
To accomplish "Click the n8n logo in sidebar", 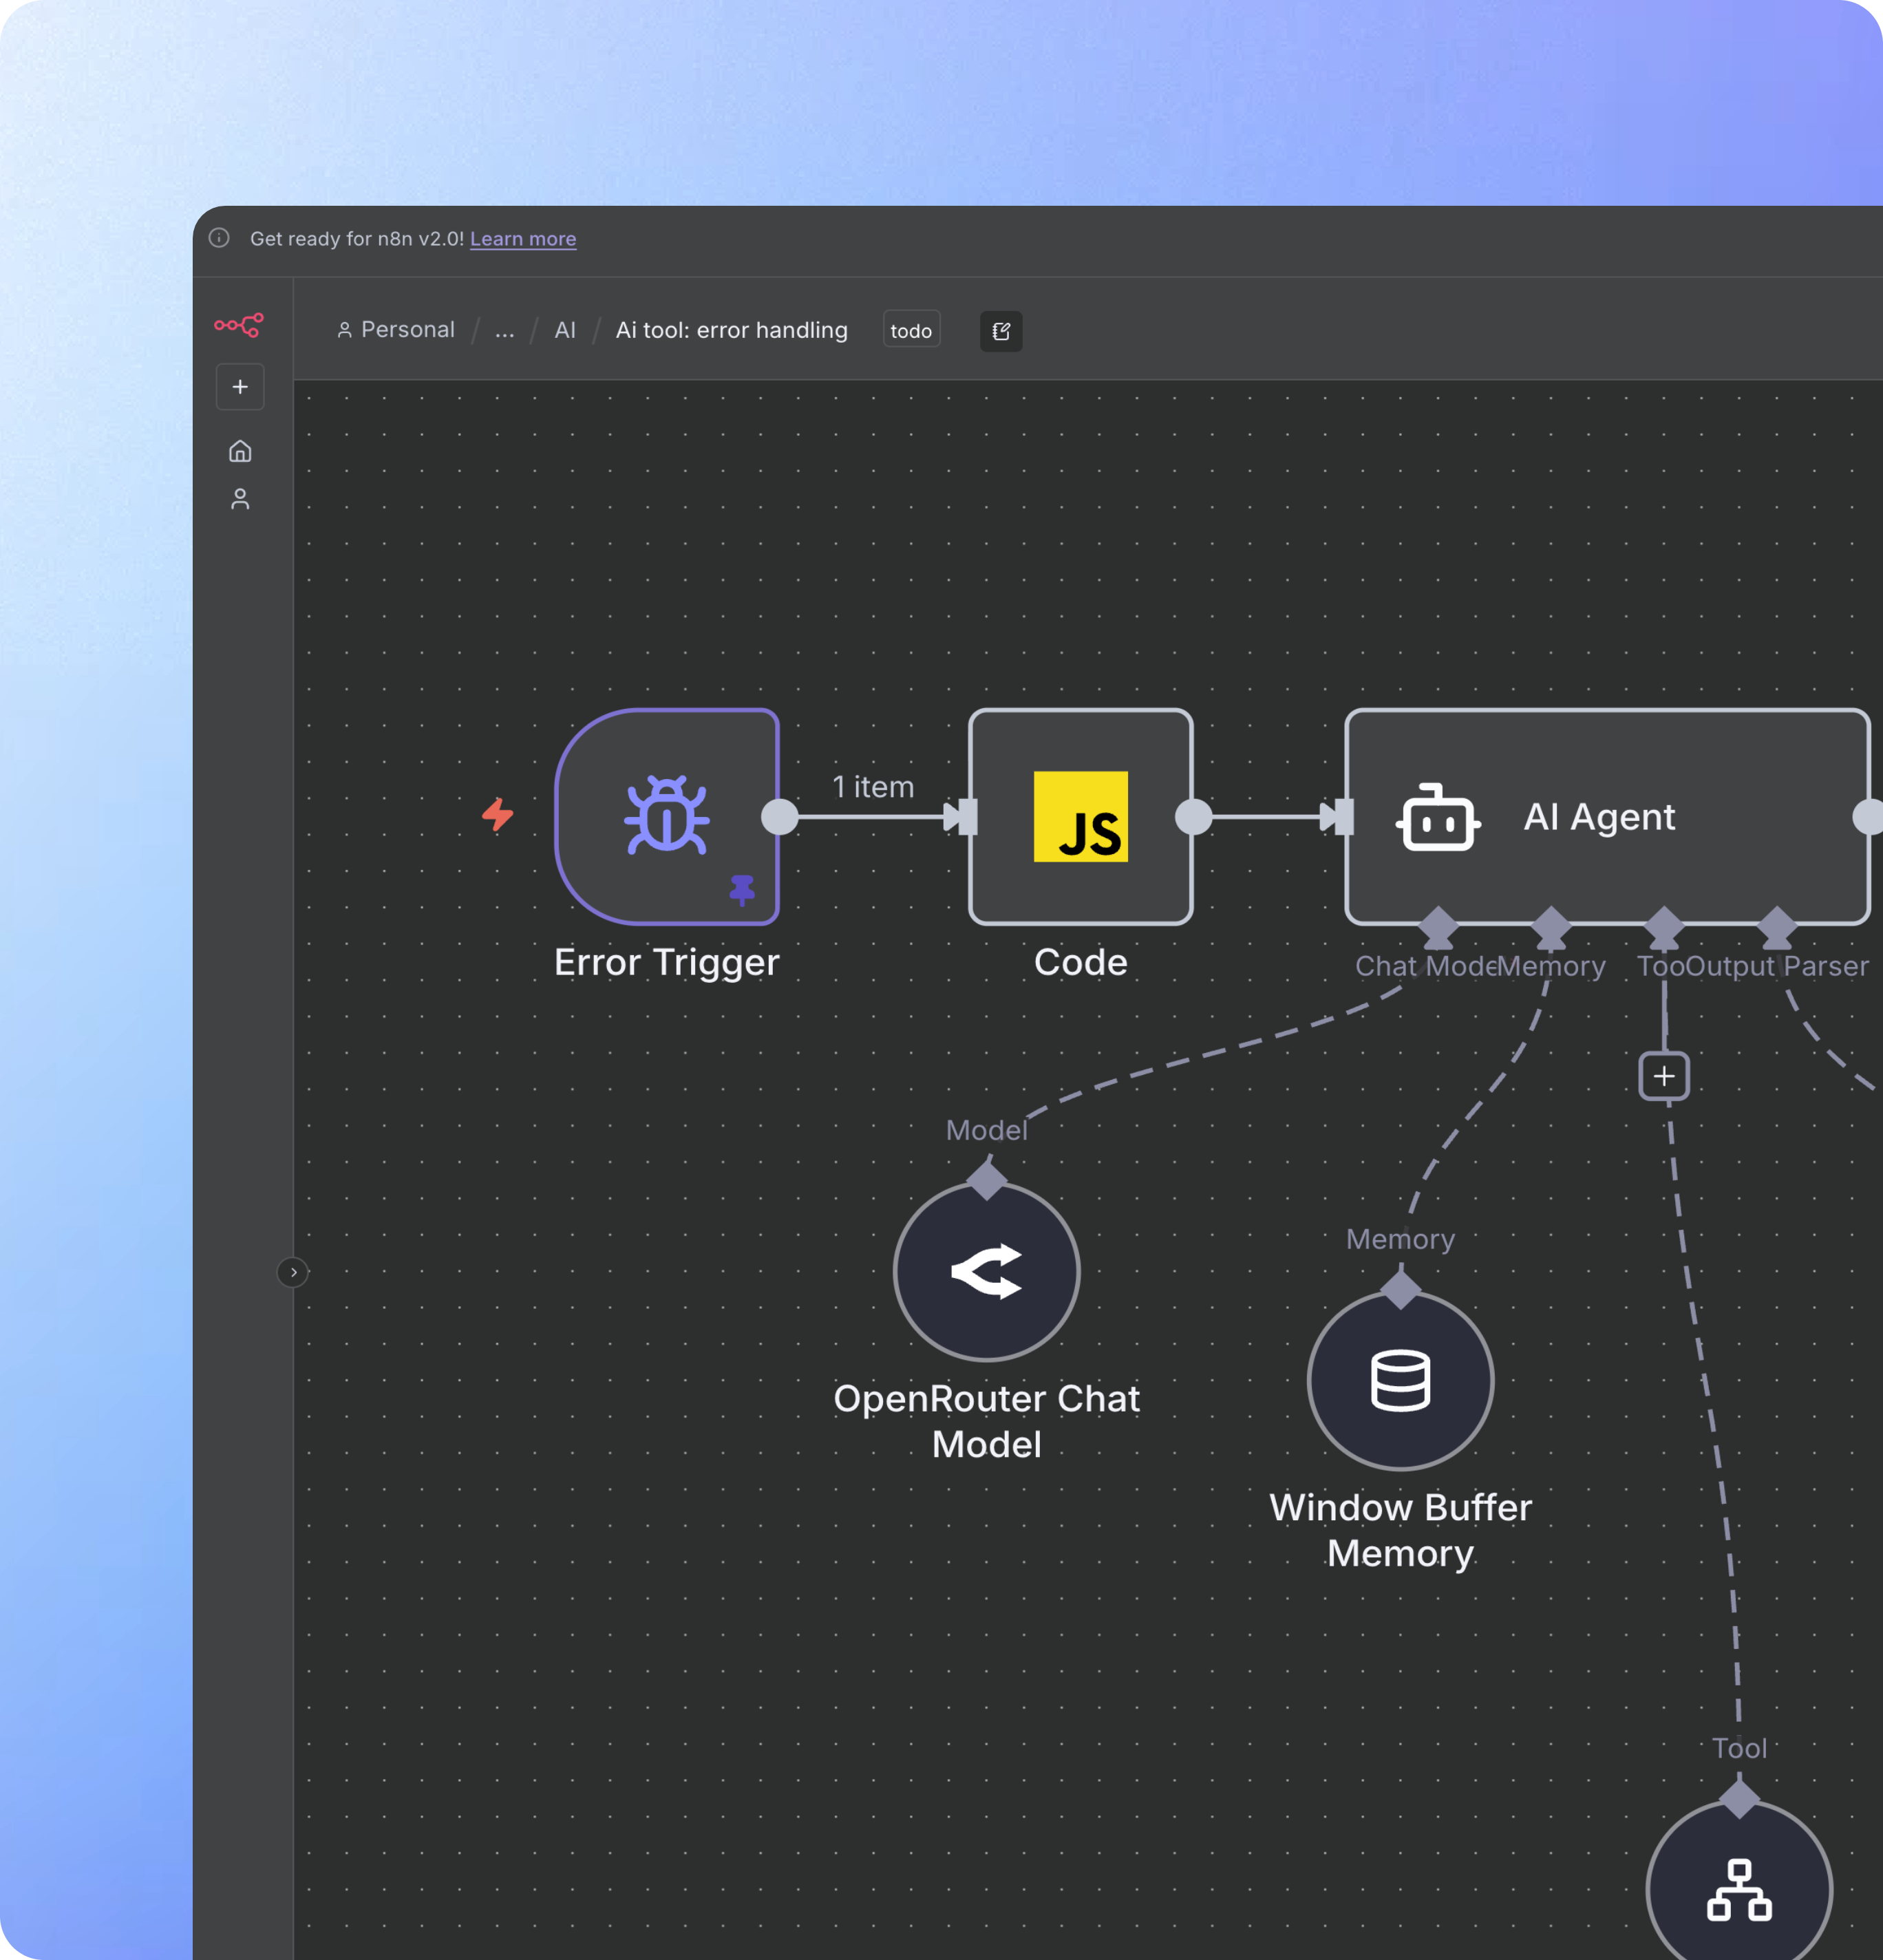I will point(239,325).
